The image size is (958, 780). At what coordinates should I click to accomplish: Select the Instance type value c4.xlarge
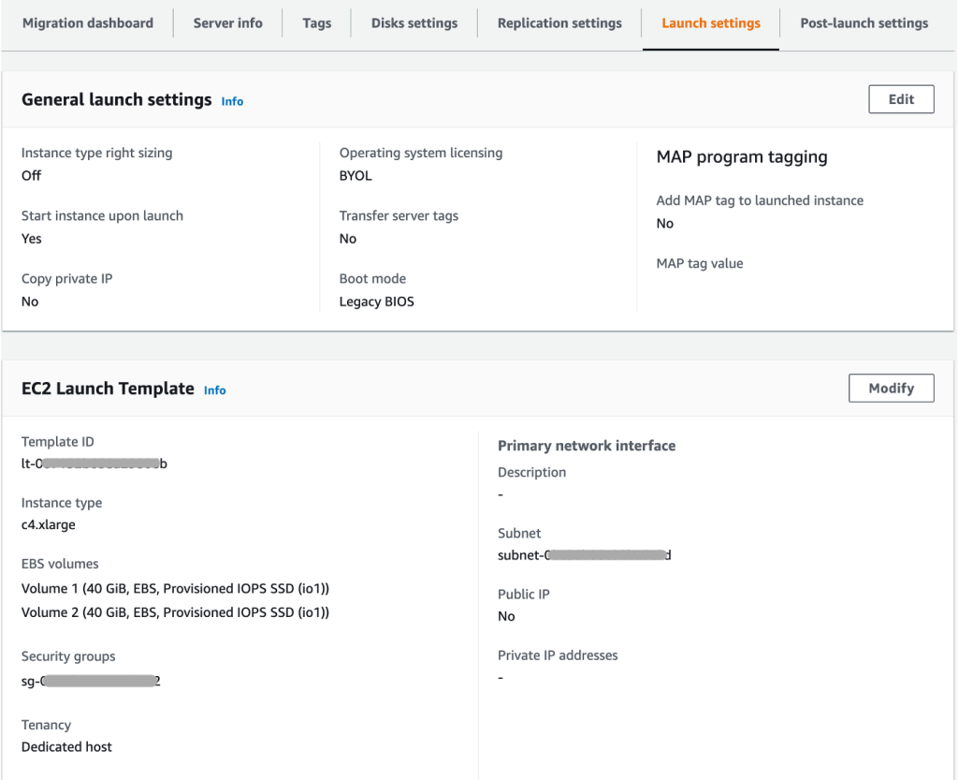[48, 524]
